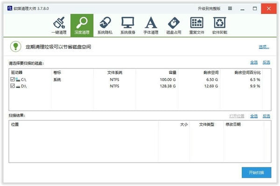Image resolution: width=280 pixels, height=186 pixels.
Task: Sort results by 修改日期 column header
Action: click(244, 124)
